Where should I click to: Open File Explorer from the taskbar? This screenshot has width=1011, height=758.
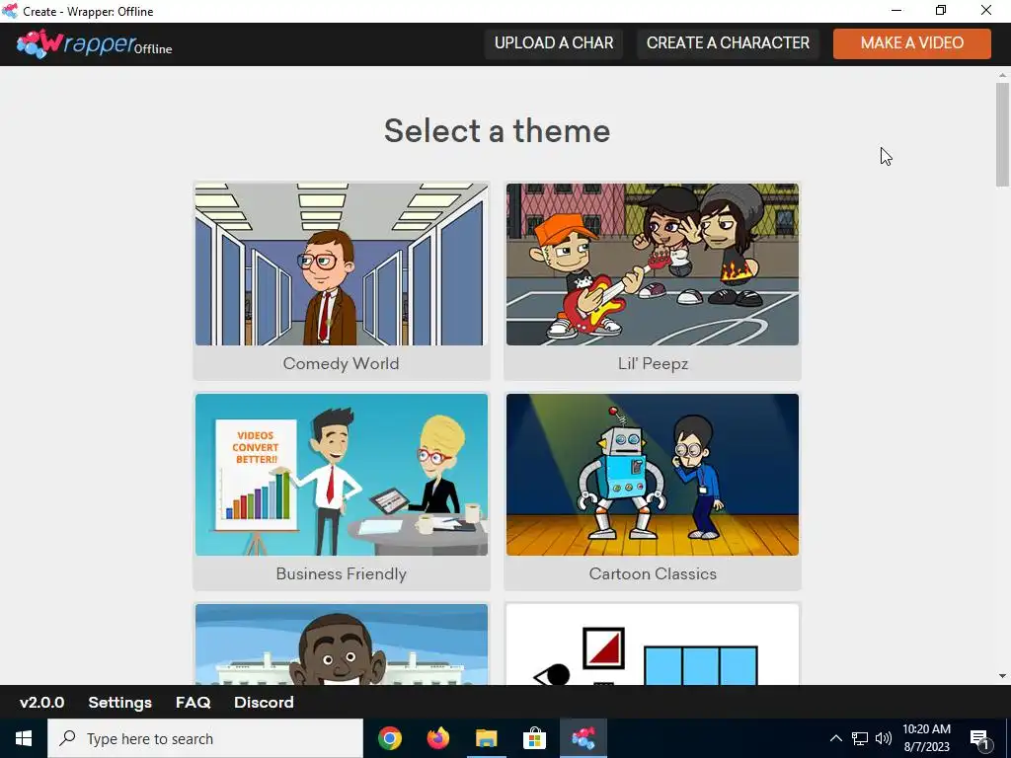point(486,738)
